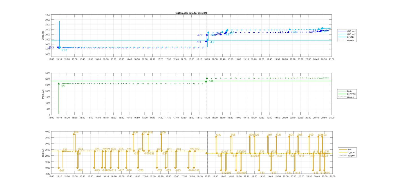Click the "606" roll data label

point(278,135)
